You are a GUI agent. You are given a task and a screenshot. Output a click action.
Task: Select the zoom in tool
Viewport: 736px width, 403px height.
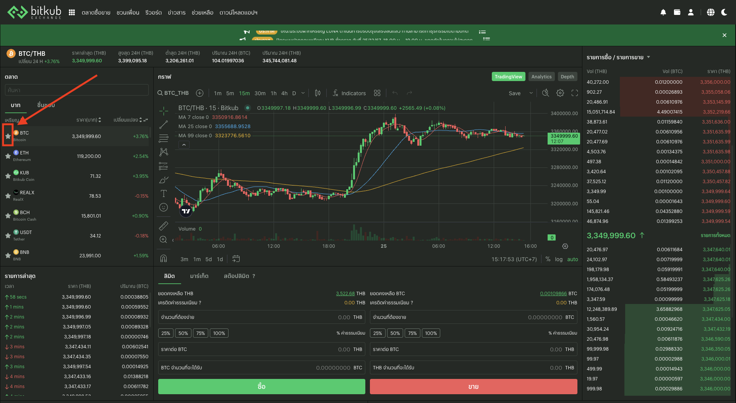click(x=164, y=240)
